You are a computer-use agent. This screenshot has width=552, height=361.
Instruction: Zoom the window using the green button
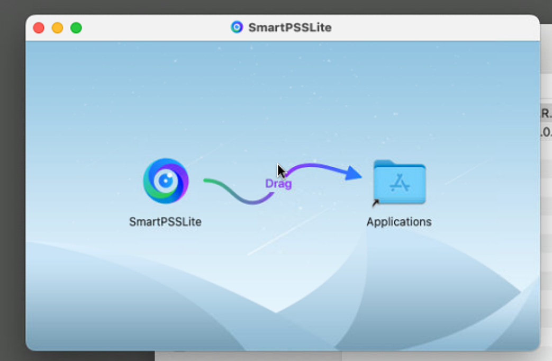coord(76,28)
